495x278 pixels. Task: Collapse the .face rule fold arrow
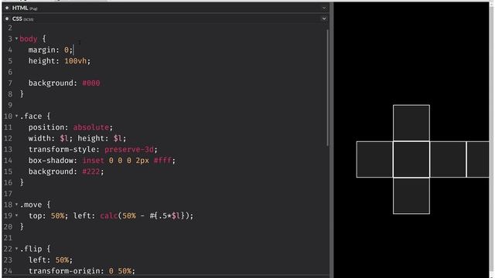pos(16,116)
